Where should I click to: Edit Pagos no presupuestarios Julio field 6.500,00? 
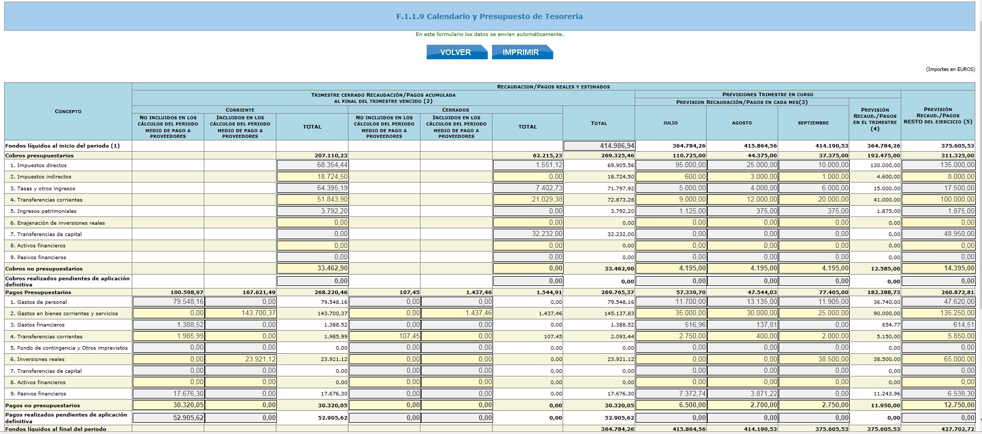tap(671, 405)
